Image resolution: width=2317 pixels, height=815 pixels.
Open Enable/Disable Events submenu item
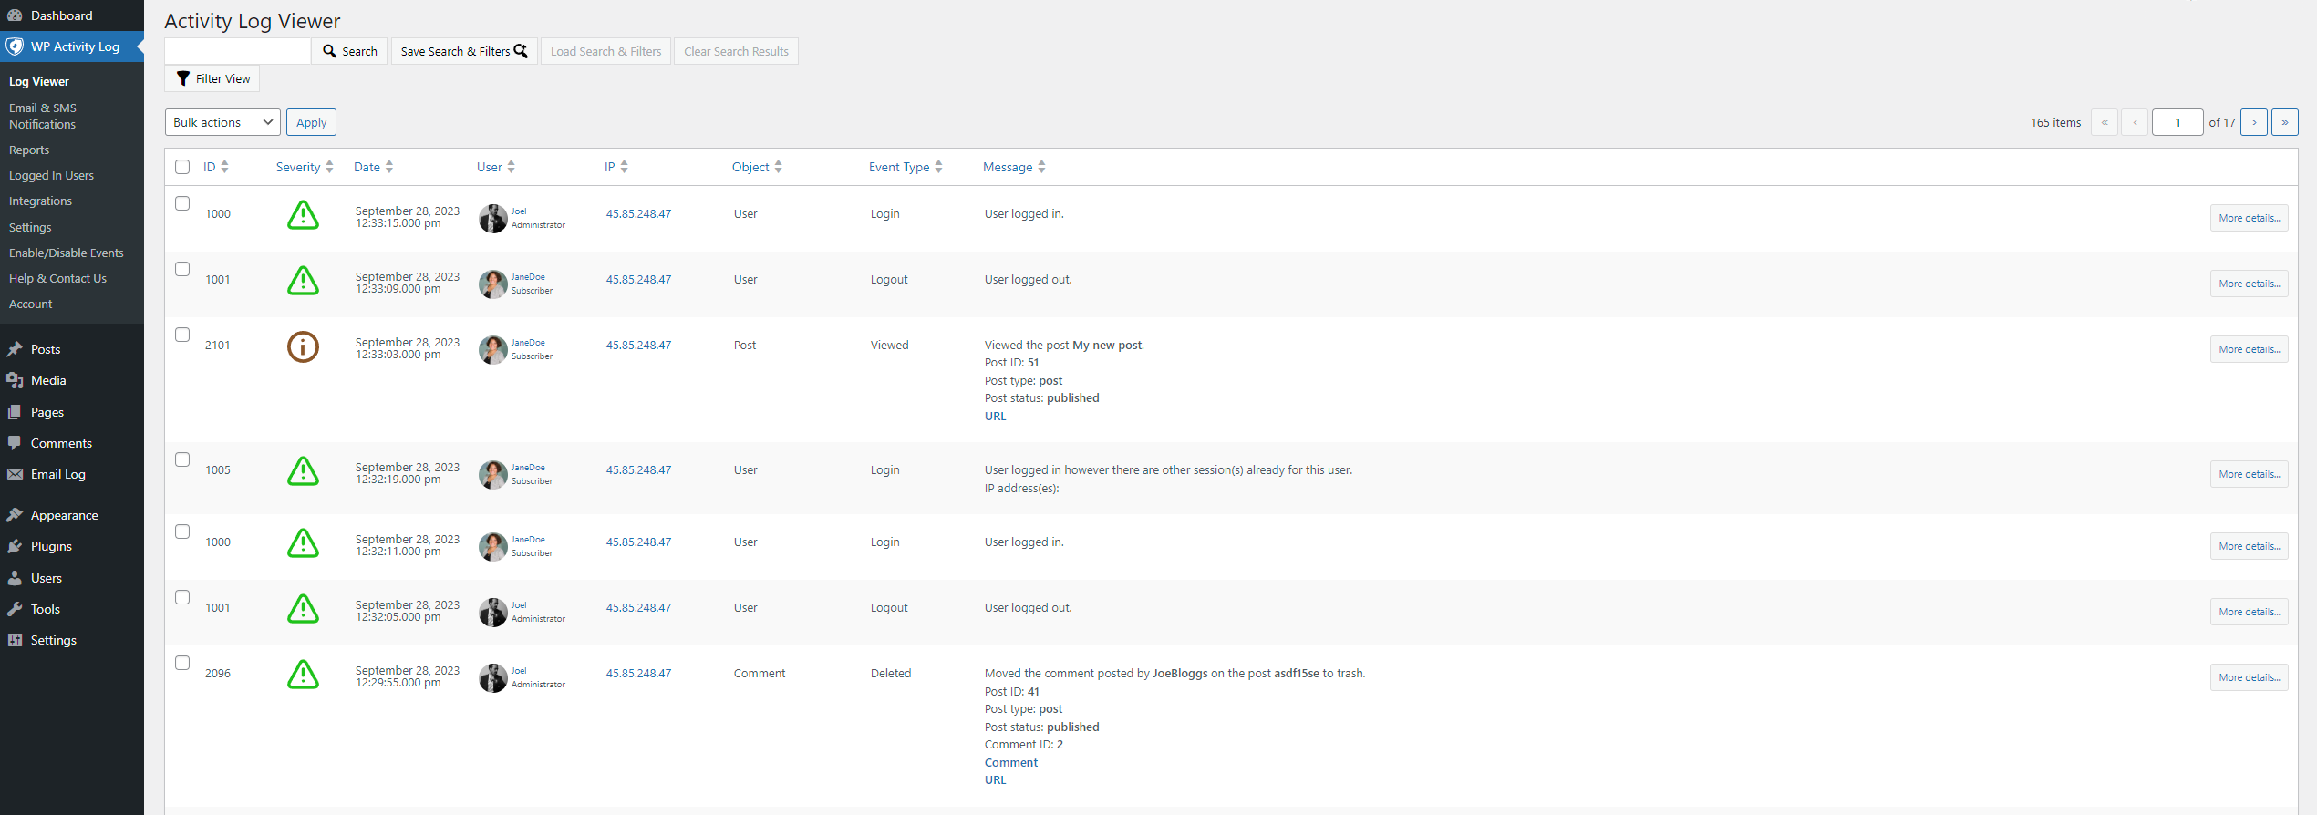point(66,253)
